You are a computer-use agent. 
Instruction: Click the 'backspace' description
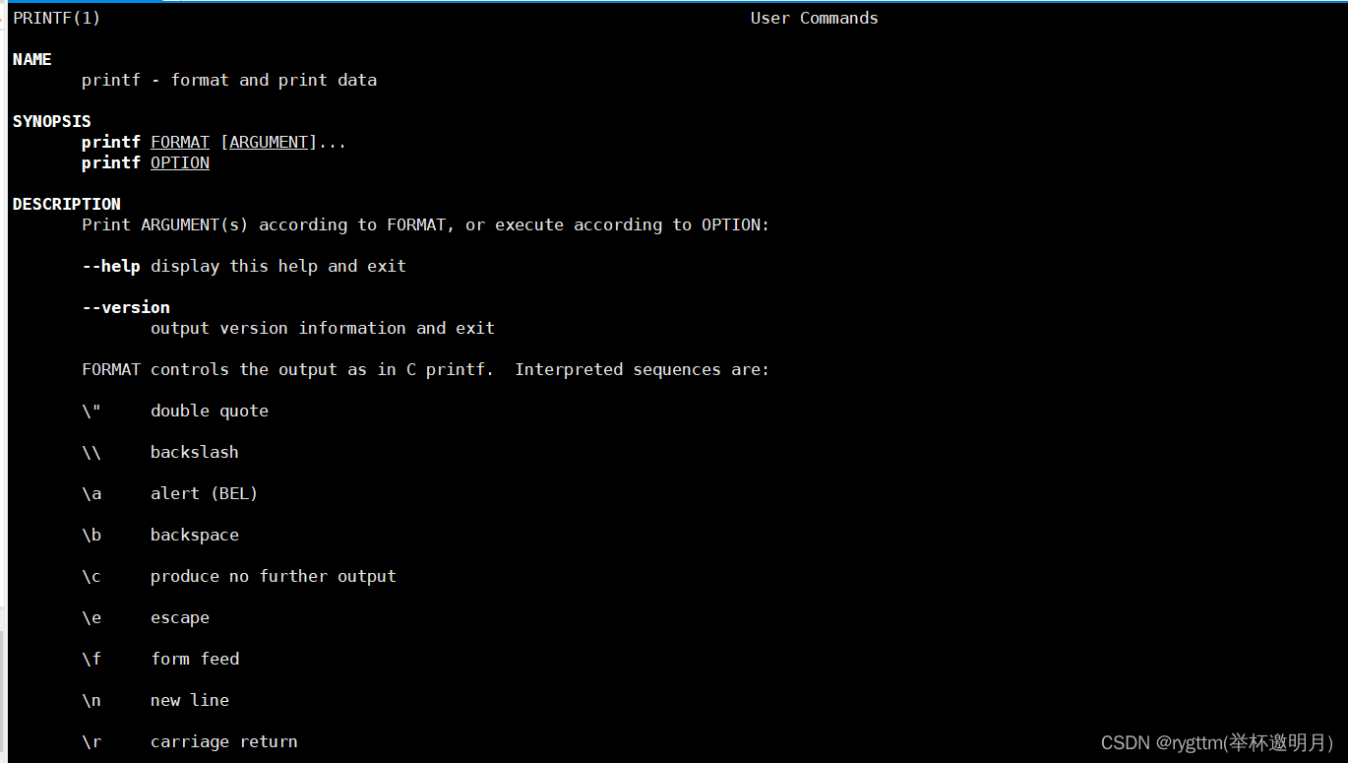(x=195, y=535)
